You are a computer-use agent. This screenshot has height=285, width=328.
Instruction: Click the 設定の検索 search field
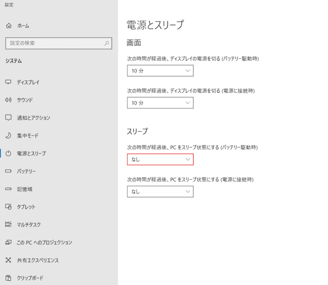59,43
